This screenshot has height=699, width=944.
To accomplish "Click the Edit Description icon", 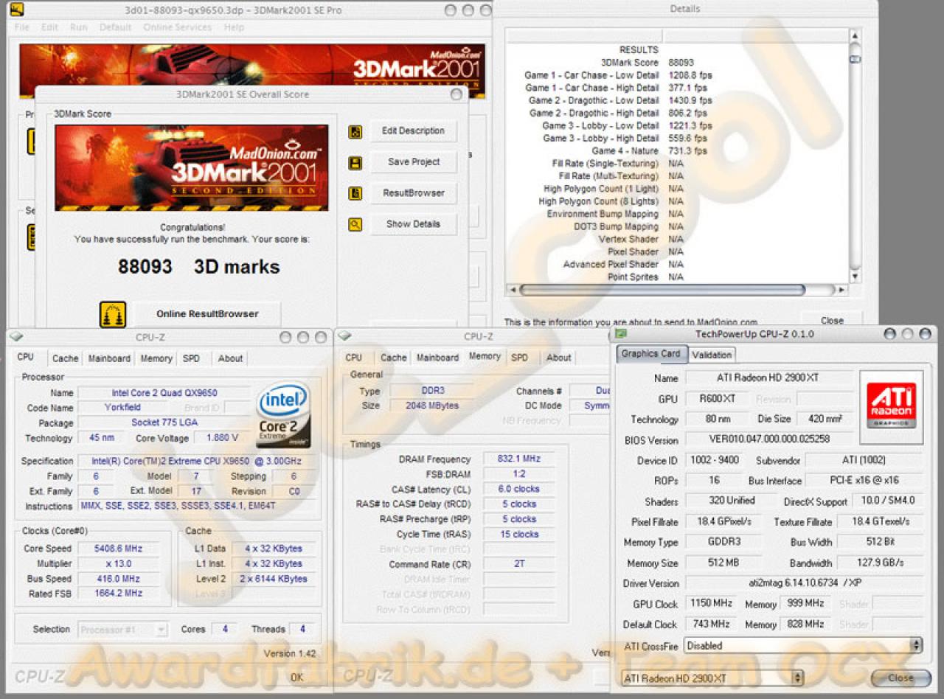I will pyautogui.click(x=355, y=132).
